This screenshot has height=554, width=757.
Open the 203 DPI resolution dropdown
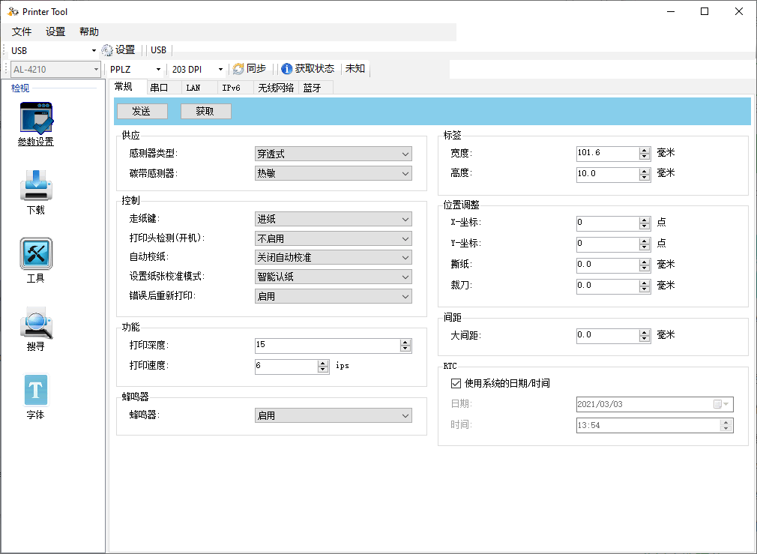coord(198,70)
